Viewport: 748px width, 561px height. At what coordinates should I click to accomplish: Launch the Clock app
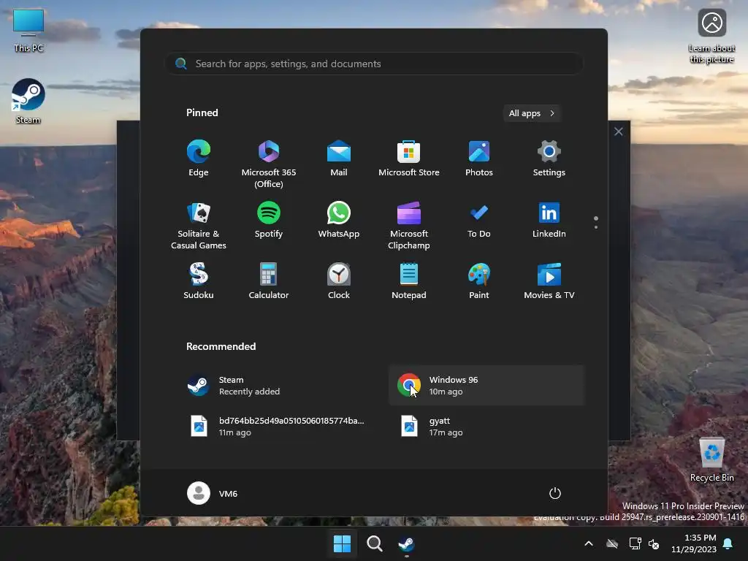click(x=339, y=281)
